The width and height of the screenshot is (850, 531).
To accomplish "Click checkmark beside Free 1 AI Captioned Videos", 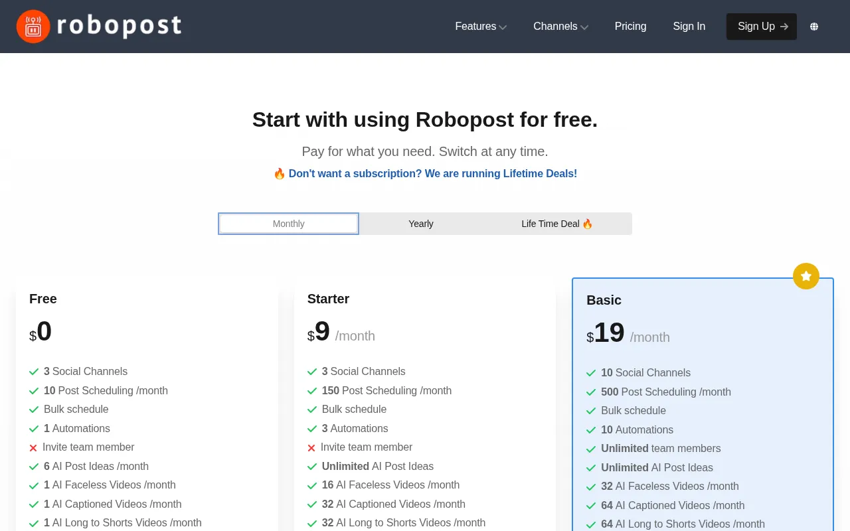I will pyautogui.click(x=34, y=504).
